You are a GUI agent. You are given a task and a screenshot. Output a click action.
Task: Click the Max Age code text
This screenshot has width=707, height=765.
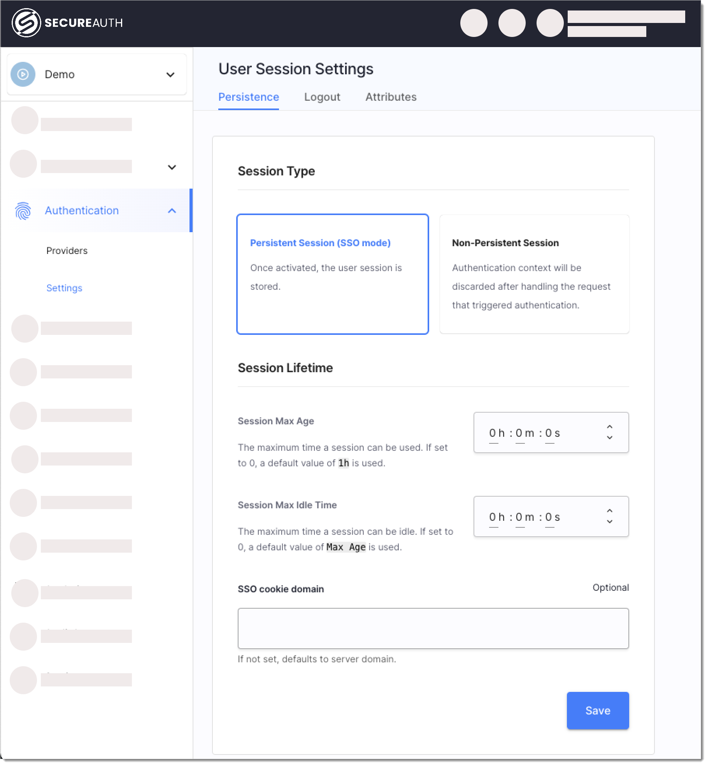pos(346,547)
